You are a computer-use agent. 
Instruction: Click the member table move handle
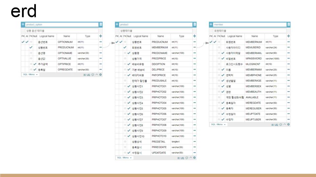coord(211,25)
